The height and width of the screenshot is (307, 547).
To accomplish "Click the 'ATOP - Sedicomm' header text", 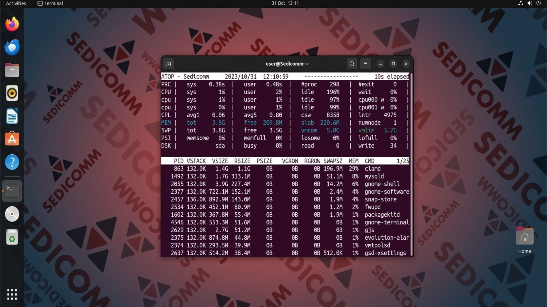I will pyautogui.click(x=185, y=76).
